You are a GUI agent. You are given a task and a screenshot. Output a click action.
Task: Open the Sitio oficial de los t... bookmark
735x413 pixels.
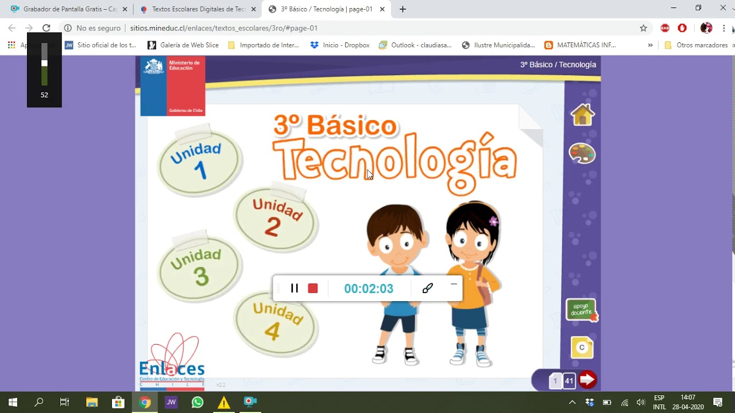click(100, 45)
